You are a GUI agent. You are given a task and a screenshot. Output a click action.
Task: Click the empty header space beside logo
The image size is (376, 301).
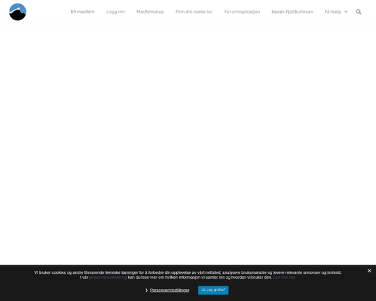pos(48,12)
